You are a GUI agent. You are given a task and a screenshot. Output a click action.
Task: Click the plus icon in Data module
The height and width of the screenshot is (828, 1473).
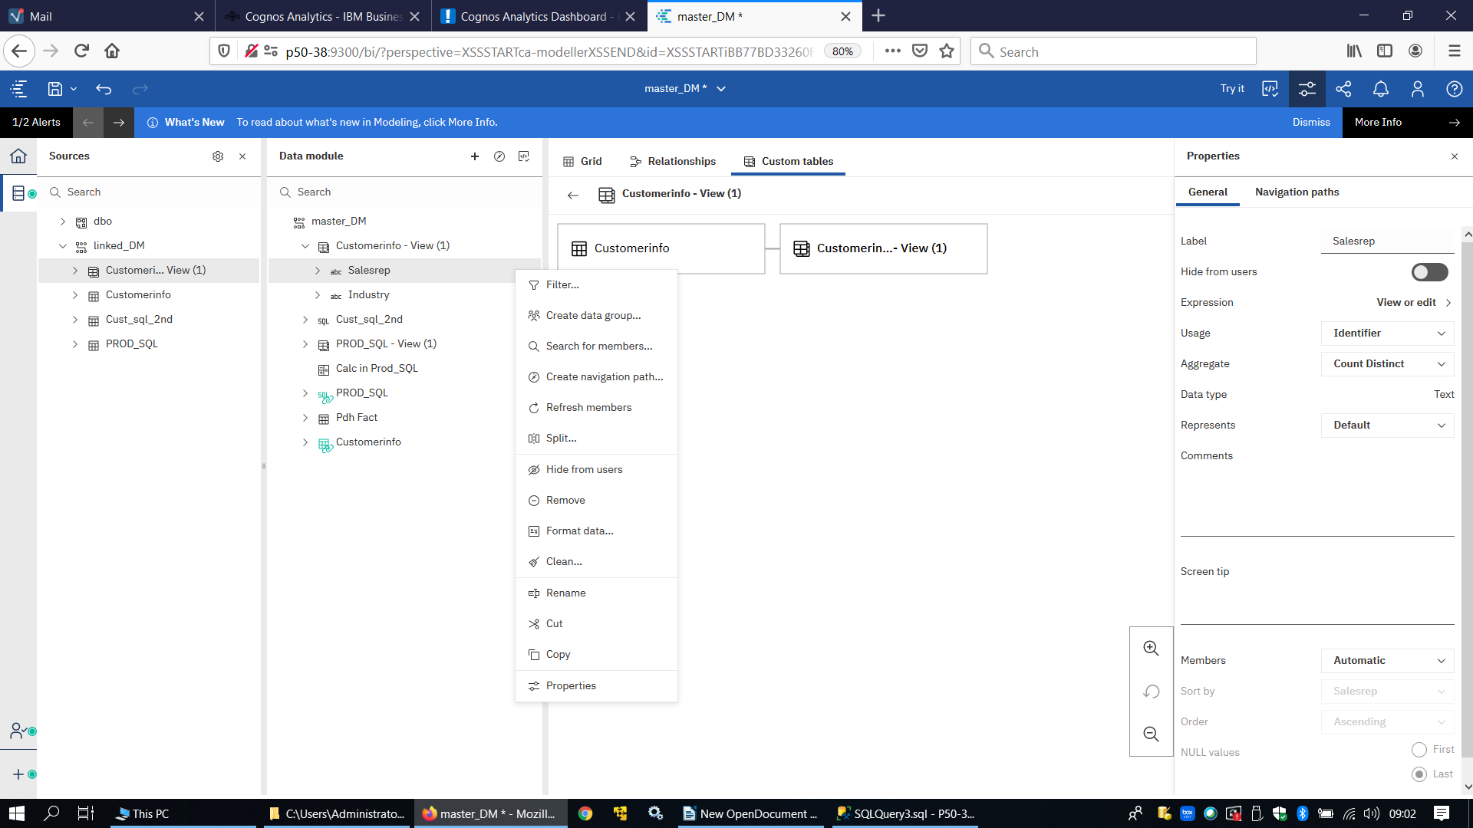(x=475, y=156)
